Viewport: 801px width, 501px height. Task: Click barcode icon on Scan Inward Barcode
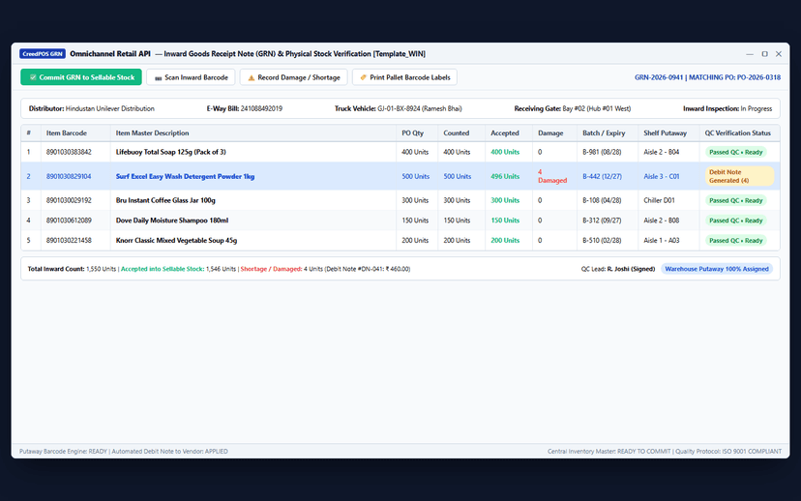pyautogui.click(x=159, y=77)
